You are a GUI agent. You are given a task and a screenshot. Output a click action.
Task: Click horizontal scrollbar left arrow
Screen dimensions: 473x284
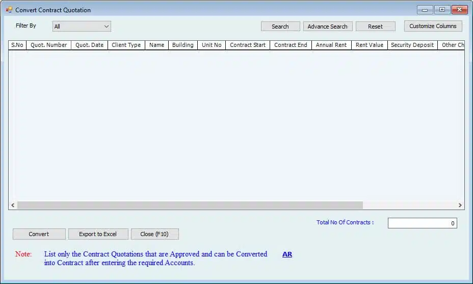point(13,205)
